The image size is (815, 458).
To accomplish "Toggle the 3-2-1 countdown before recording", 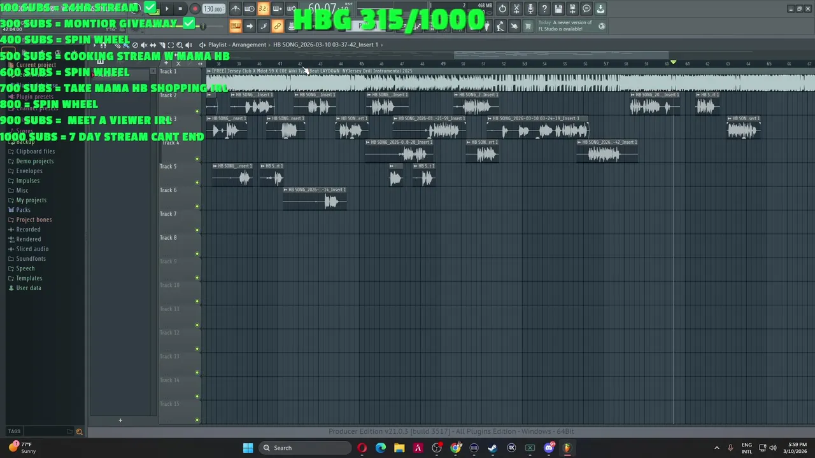I will (263, 9).
